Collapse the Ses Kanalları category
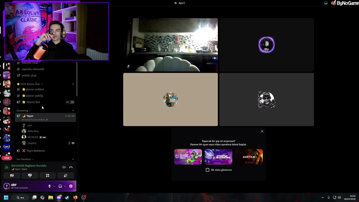 coord(25,159)
